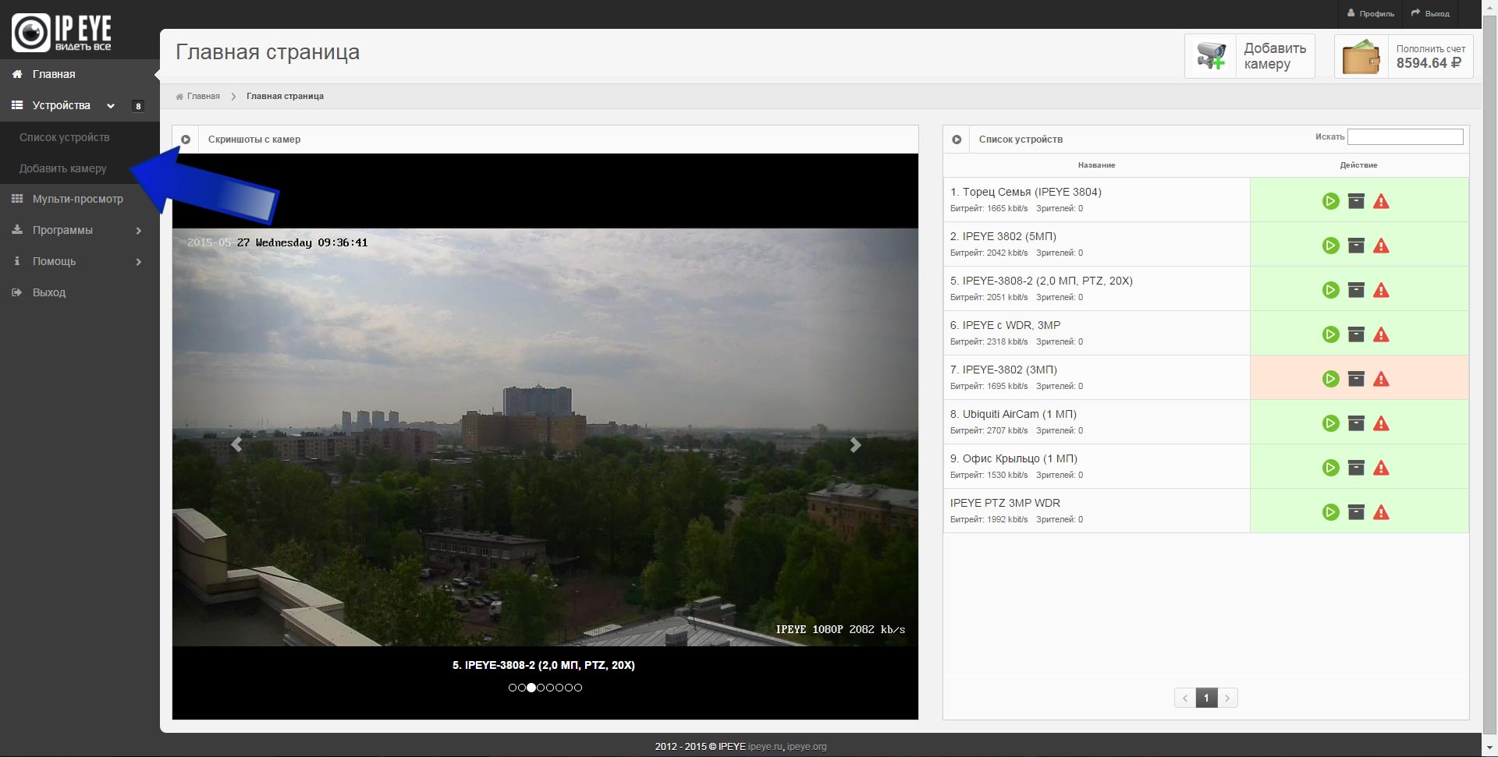Collapse the Скриншоты с камер panel
The image size is (1498, 757).
[x=186, y=140]
